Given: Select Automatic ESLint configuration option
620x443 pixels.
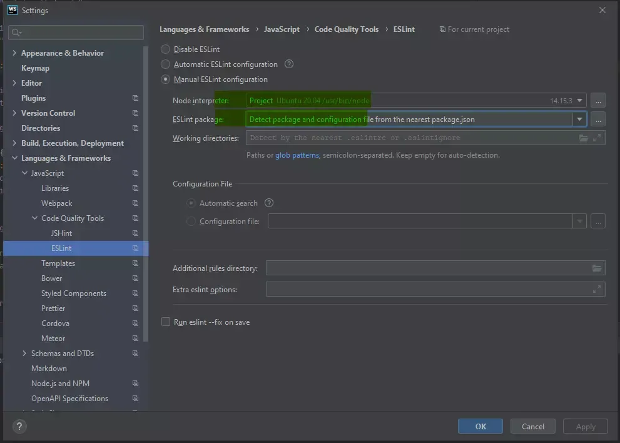Looking at the screenshot, I should 165,64.
